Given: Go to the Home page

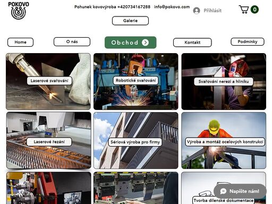Looking at the screenshot, I should [20, 42].
